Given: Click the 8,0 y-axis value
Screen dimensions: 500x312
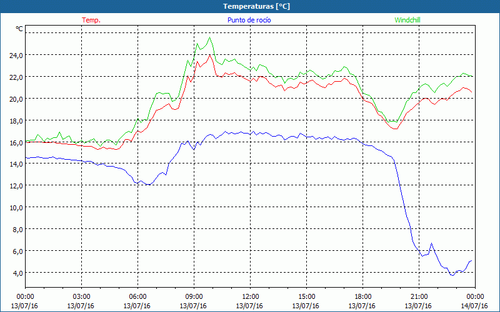Looking at the screenshot, I should click(x=17, y=230).
